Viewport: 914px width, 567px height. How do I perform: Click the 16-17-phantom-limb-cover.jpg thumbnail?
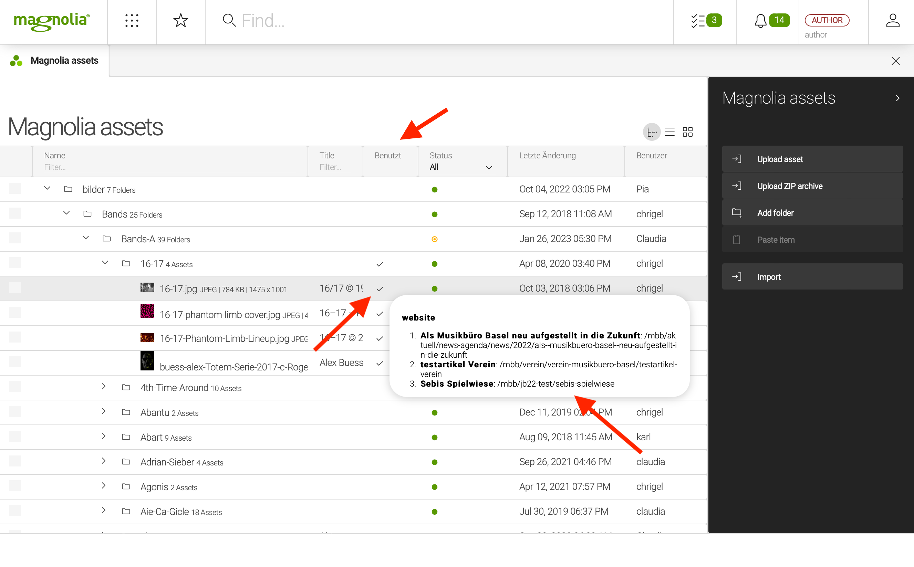click(147, 312)
